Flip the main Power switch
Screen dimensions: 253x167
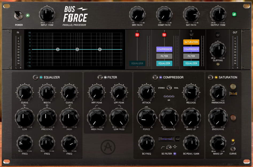coord(19,15)
